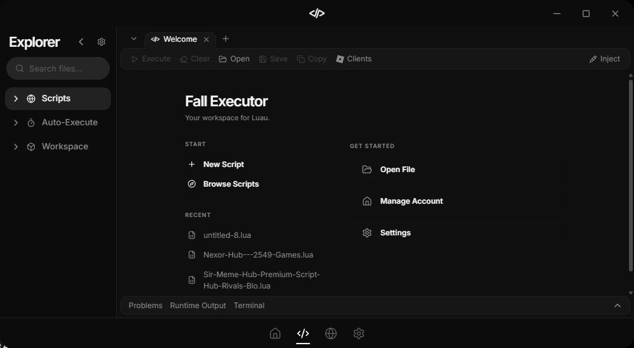This screenshot has height=348, width=634.
Task: Select the Auto-Execute timer icon
Action: point(31,123)
